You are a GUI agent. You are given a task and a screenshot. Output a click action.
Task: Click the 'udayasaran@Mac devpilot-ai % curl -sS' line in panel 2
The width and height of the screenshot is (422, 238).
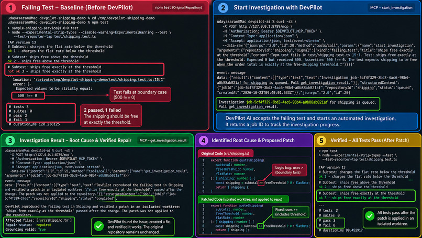coord(257,21)
